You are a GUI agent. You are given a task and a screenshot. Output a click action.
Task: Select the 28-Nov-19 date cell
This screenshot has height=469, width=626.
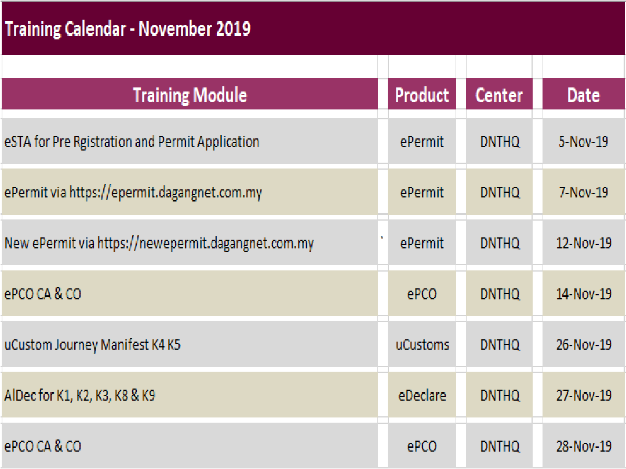click(583, 445)
